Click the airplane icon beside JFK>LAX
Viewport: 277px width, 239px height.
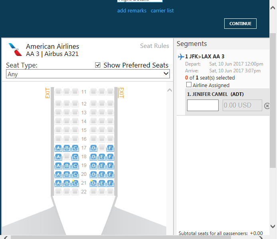click(x=181, y=57)
